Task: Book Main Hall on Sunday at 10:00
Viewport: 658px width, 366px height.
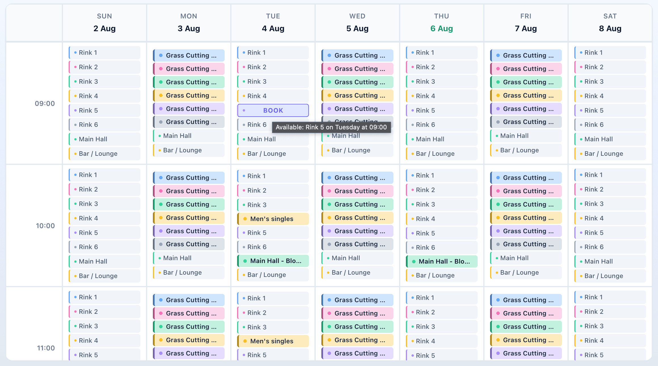Action: pyautogui.click(x=104, y=261)
